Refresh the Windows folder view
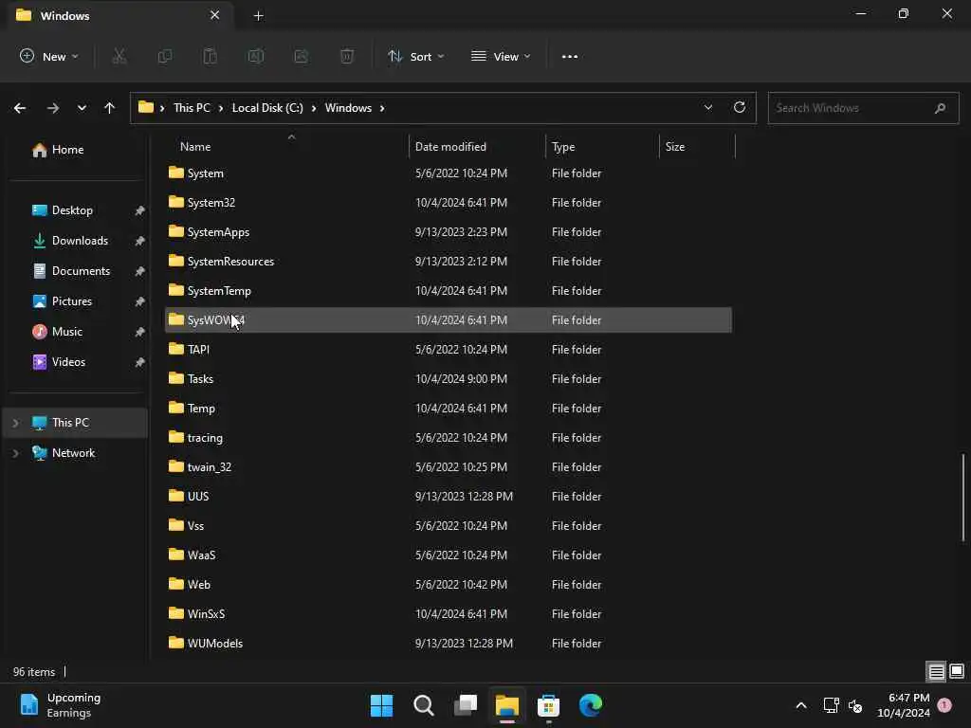The height and width of the screenshot is (728, 971). pos(740,107)
